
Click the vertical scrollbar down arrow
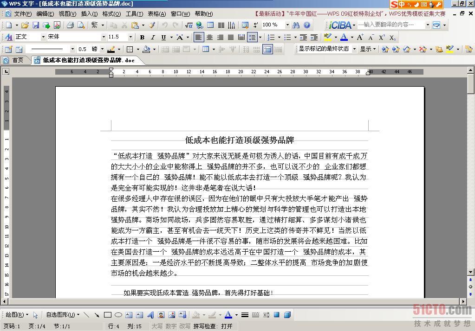coord(470,272)
